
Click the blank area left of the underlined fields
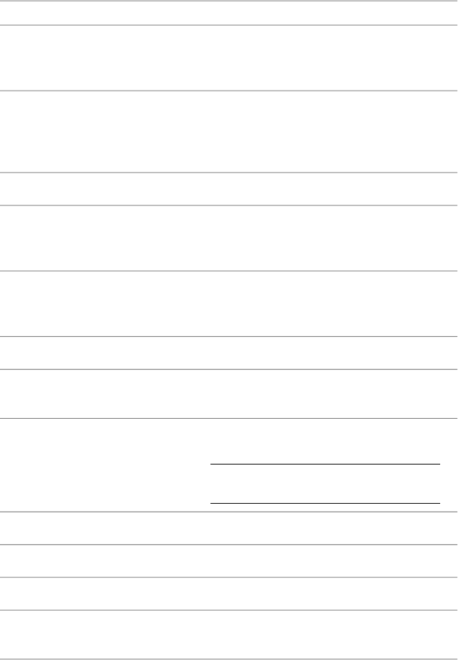[x=106, y=465]
